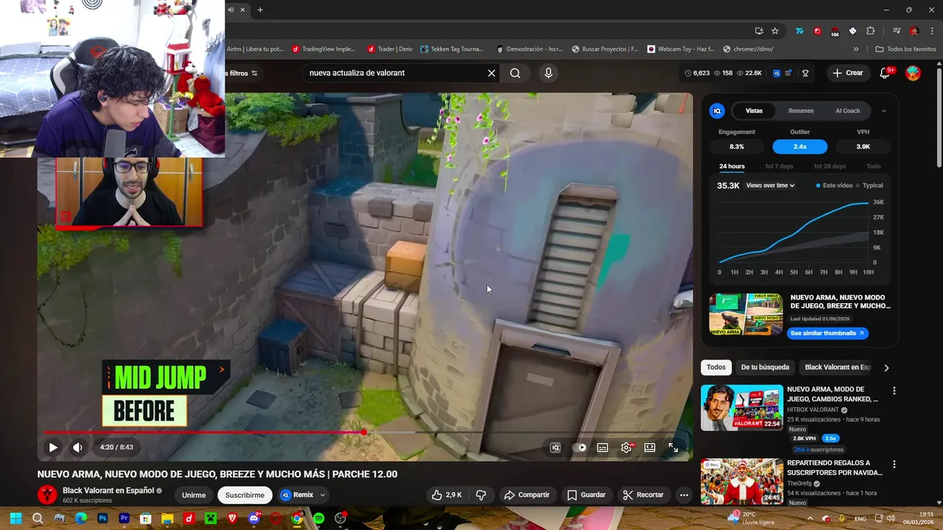Click the vidIQ list icon in stats bar

click(x=789, y=73)
